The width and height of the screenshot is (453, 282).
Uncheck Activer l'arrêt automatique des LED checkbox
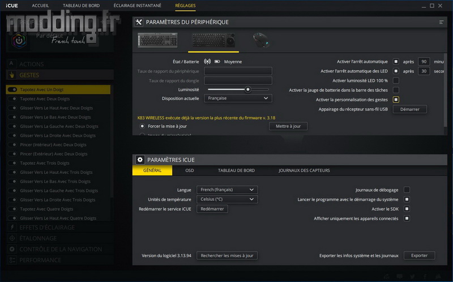(396, 71)
